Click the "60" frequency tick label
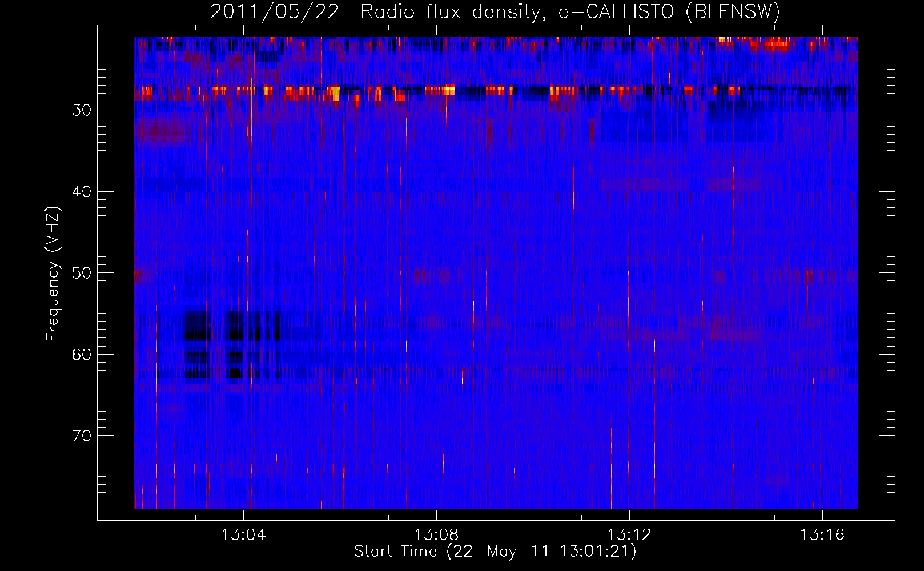 (82, 355)
